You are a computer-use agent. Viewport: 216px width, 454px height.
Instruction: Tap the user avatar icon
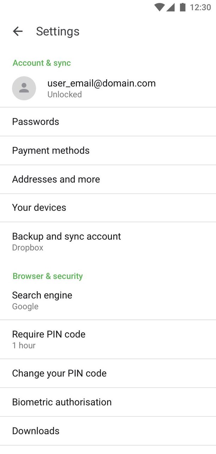pos(24,88)
